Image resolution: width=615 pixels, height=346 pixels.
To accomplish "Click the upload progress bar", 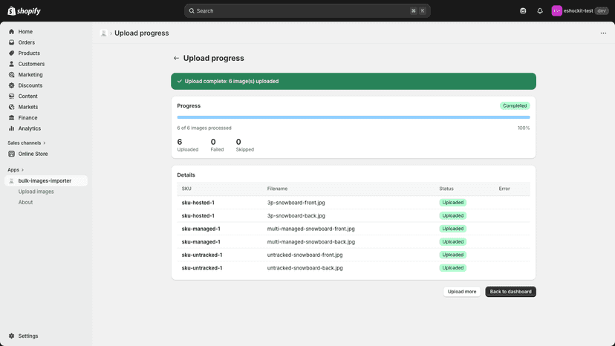I will (354, 117).
